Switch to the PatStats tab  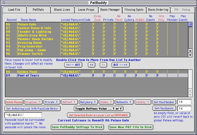coord(38,10)
